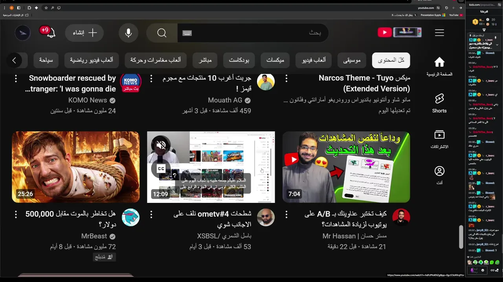Viewport: 503px width, 282px height.
Task: Open أنت (You) in sidebar
Action: click(439, 175)
